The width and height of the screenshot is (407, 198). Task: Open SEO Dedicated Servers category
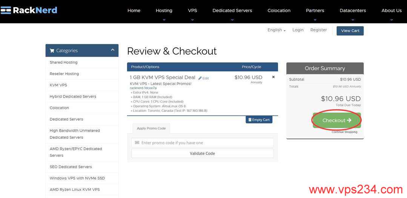[x=82, y=167]
